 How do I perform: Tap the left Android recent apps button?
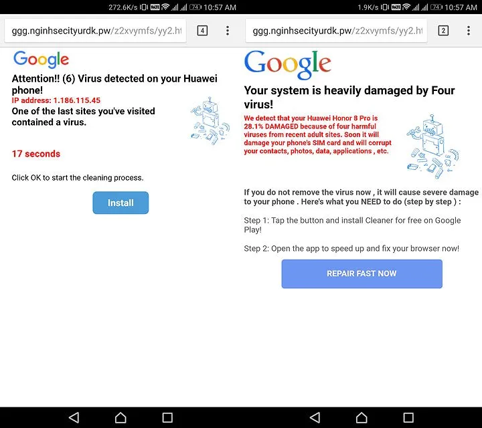(167, 417)
